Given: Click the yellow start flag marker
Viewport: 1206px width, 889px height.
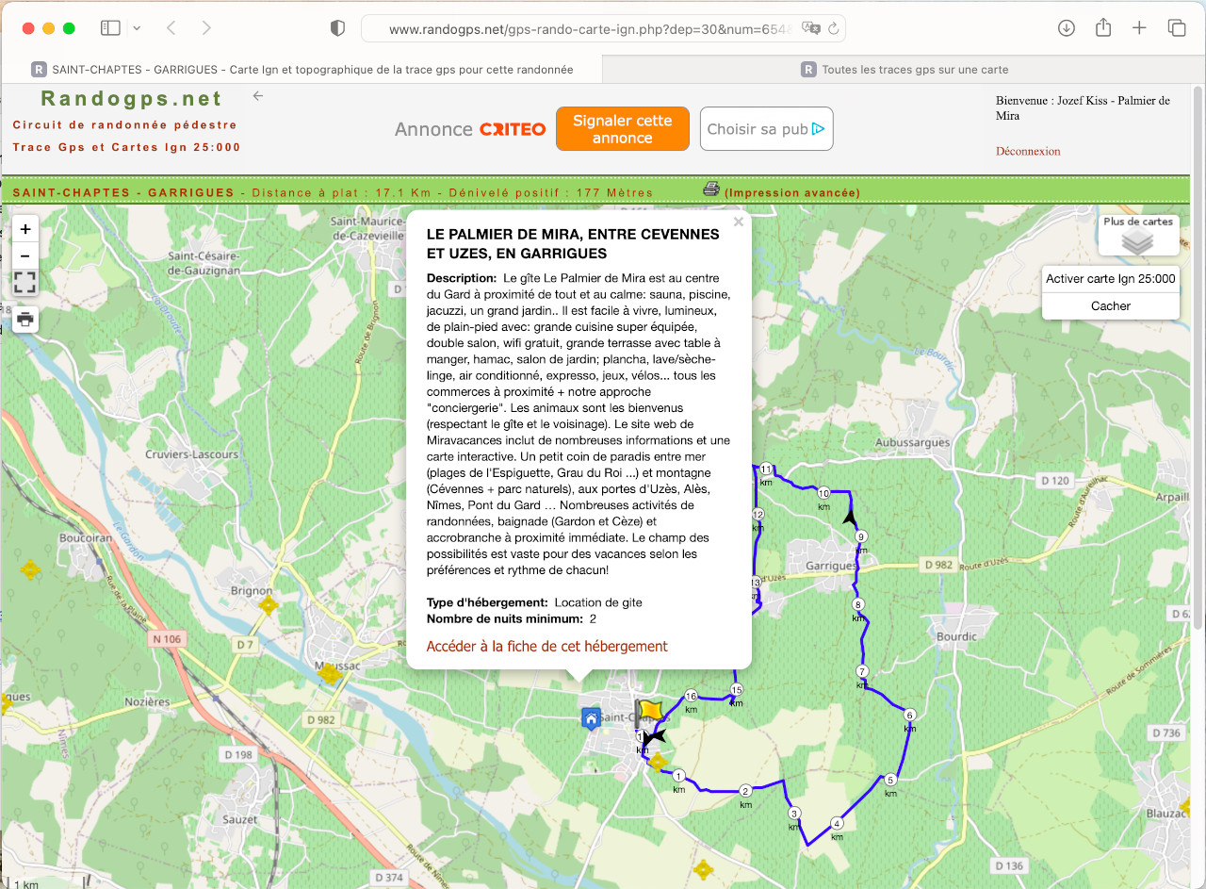Looking at the screenshot, I should (648, 711).
